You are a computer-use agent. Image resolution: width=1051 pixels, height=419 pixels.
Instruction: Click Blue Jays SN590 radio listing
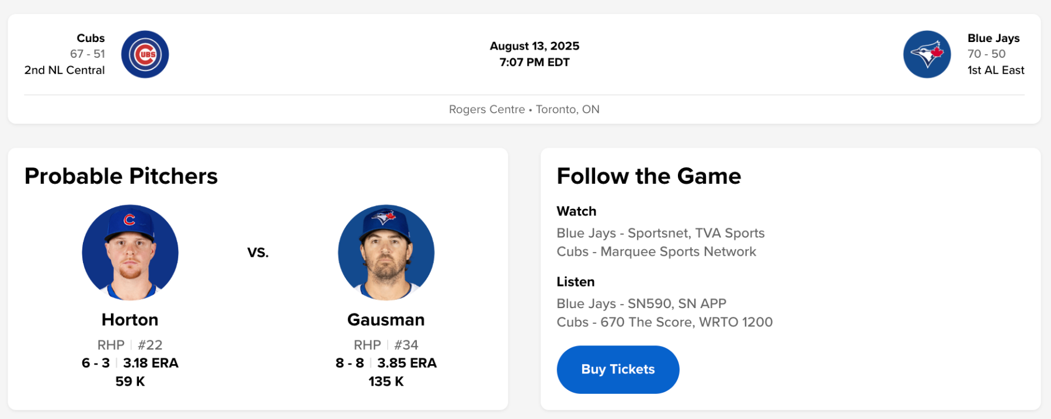pos(641,303)
